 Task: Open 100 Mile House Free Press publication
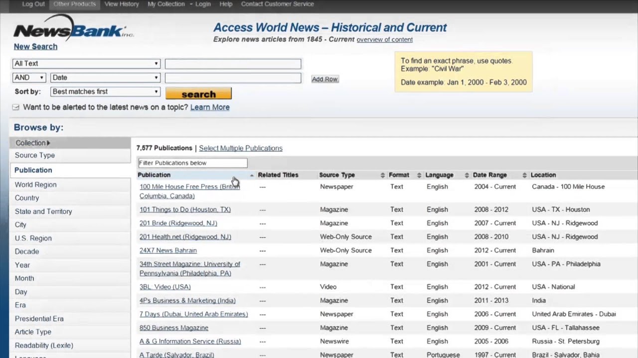(189, 191)
